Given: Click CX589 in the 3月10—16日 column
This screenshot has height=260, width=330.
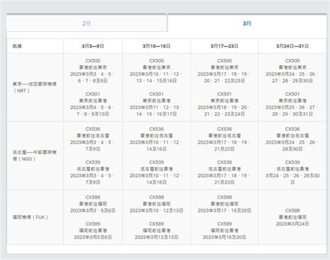Looking at the screenshot, I should (157, 224).
